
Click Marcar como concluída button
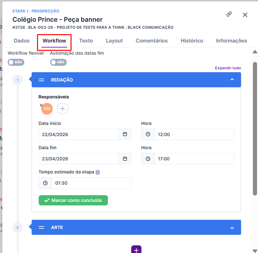[x=73, y=200]
